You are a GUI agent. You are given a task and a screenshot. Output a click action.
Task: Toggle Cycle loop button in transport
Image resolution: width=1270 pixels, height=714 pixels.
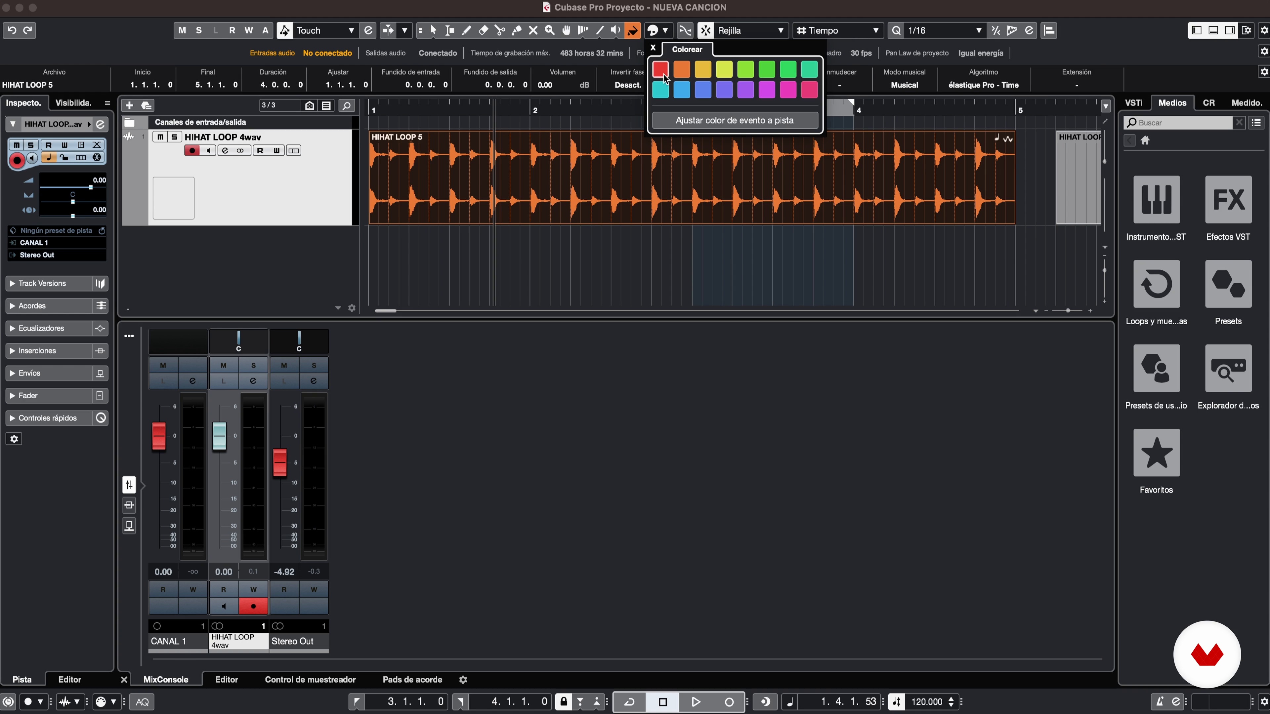pos(630,702)
